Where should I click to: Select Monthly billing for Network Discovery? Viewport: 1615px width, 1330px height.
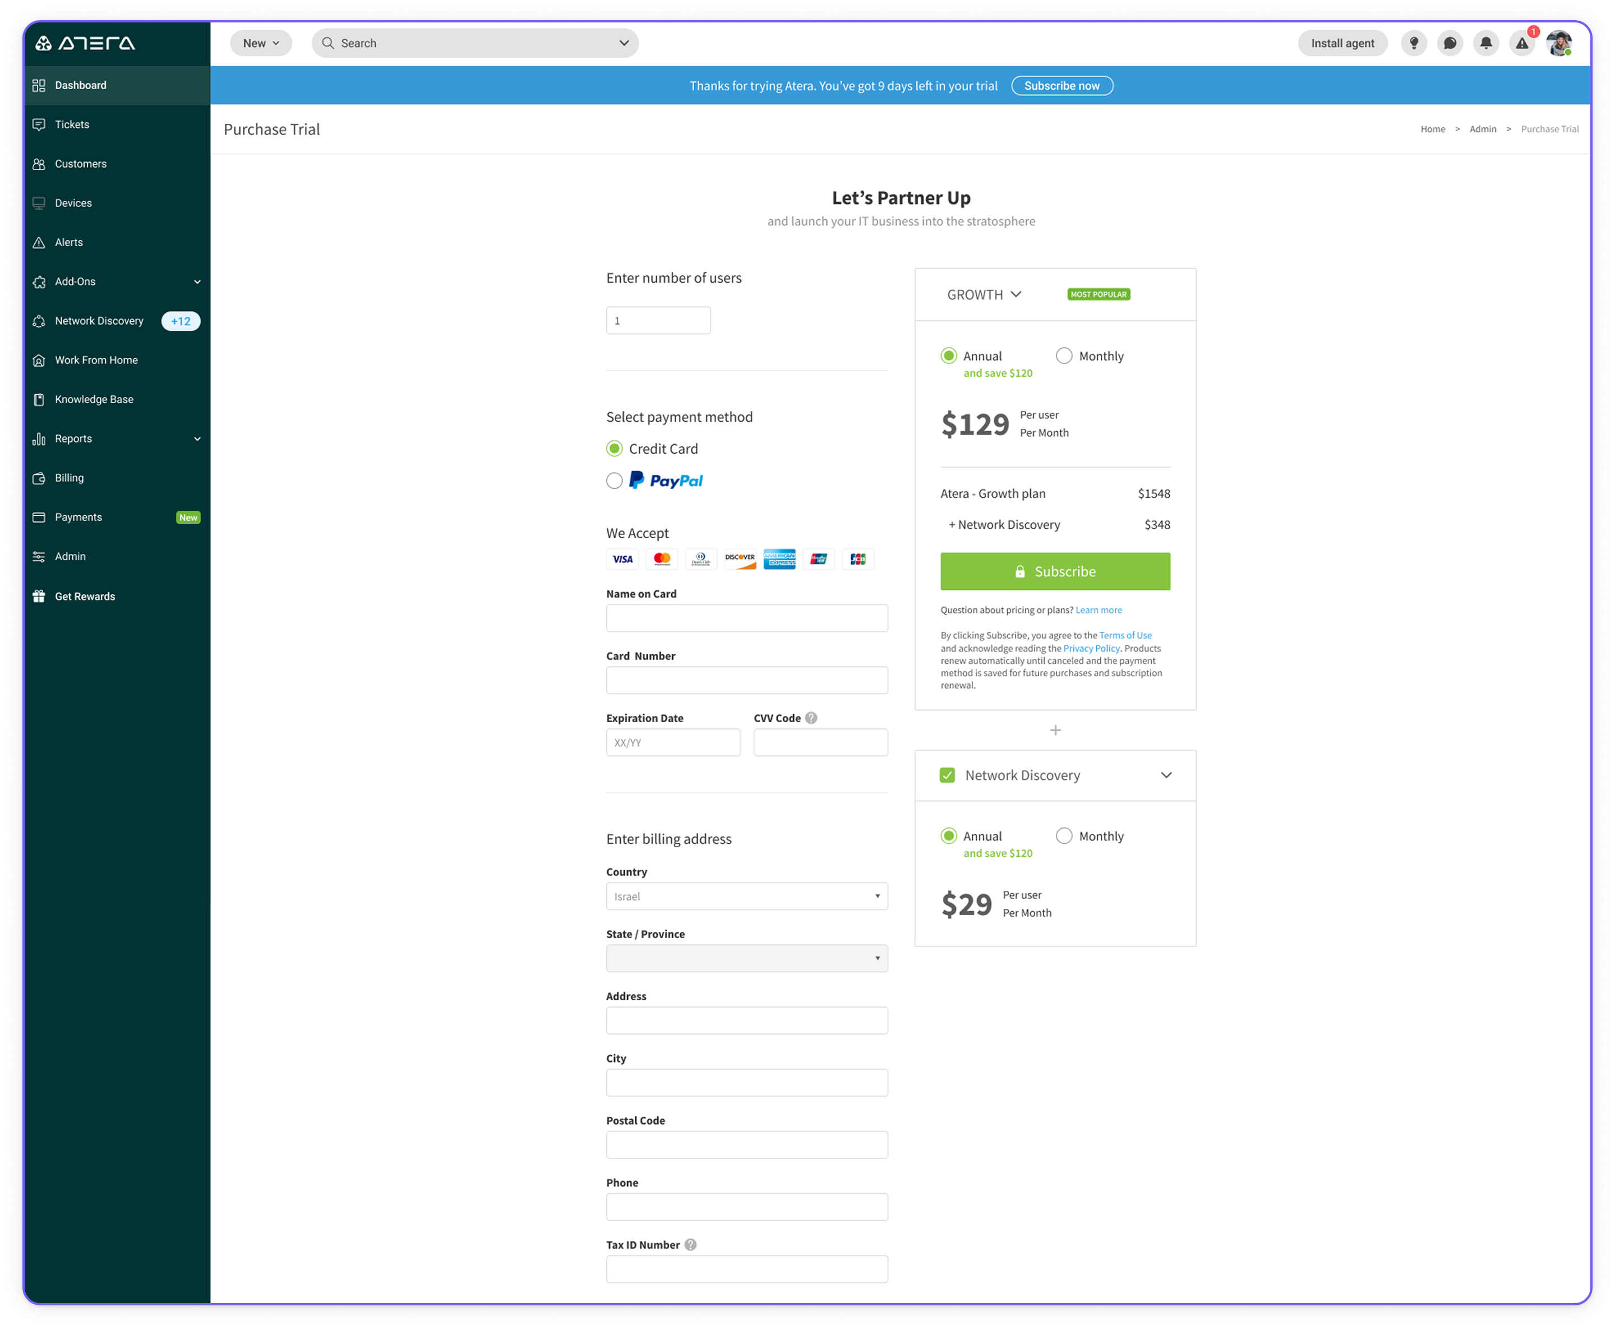click(x=1063, y=835)
